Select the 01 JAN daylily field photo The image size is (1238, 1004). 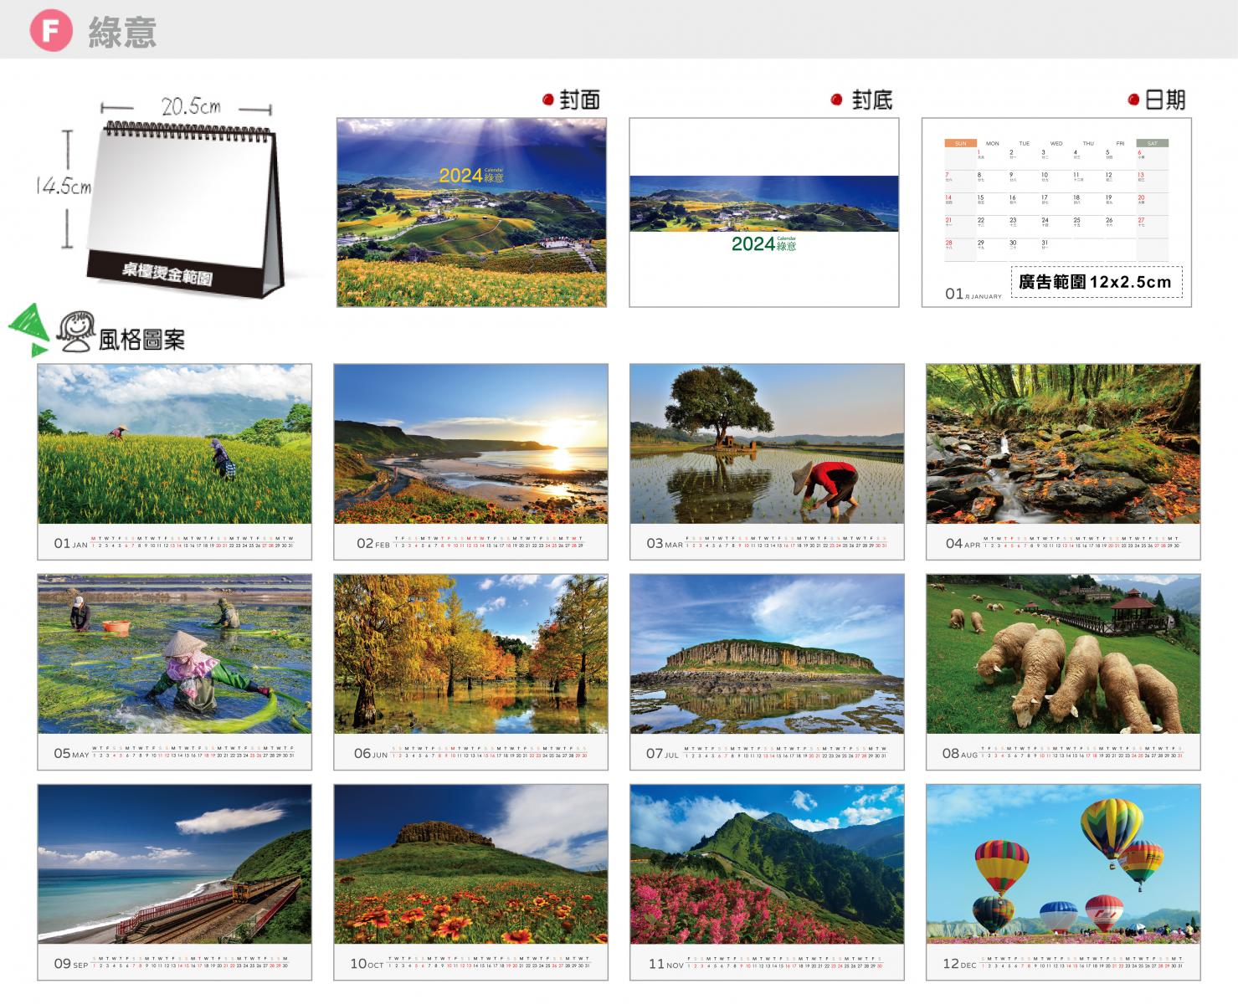174,444
